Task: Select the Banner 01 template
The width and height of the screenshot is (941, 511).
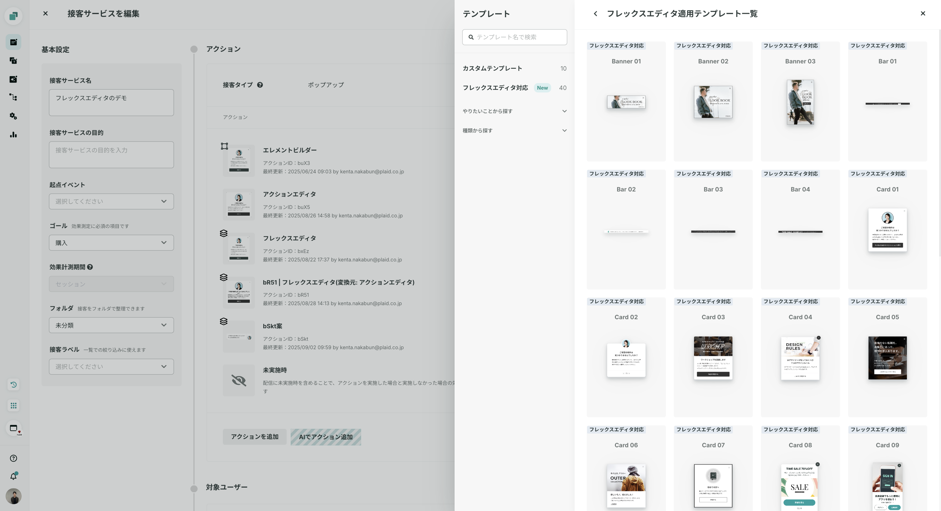Action: pyautogui.click(x=626, y=102)
